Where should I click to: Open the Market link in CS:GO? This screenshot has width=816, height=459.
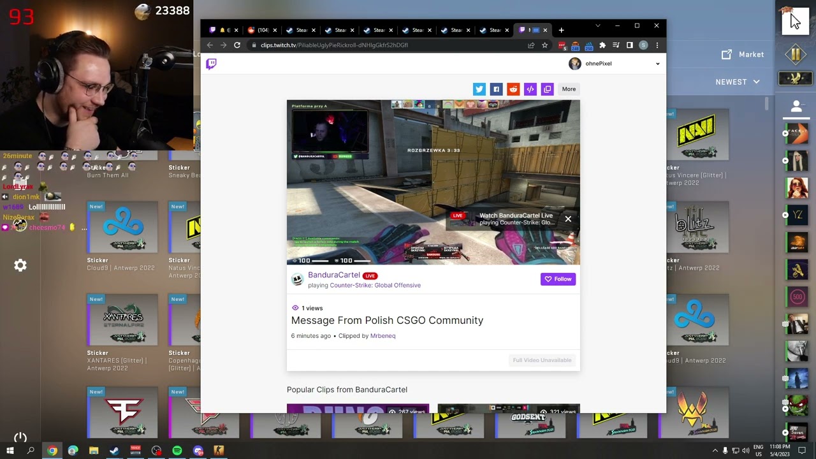coord(743,55)
